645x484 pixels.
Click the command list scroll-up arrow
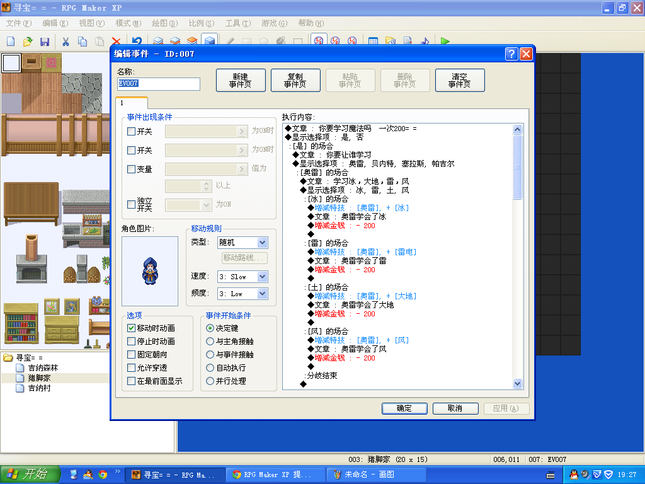click(x=518, y=129)
